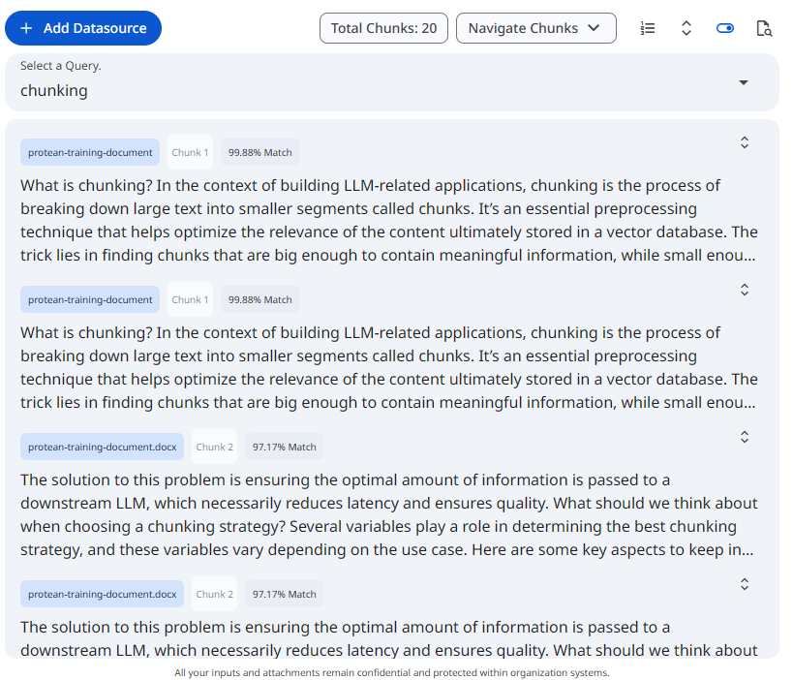This screenshot has height=680, width=793.
Task: Open the Navigate Chunks dropdown
Action: (x=535, y=28)
